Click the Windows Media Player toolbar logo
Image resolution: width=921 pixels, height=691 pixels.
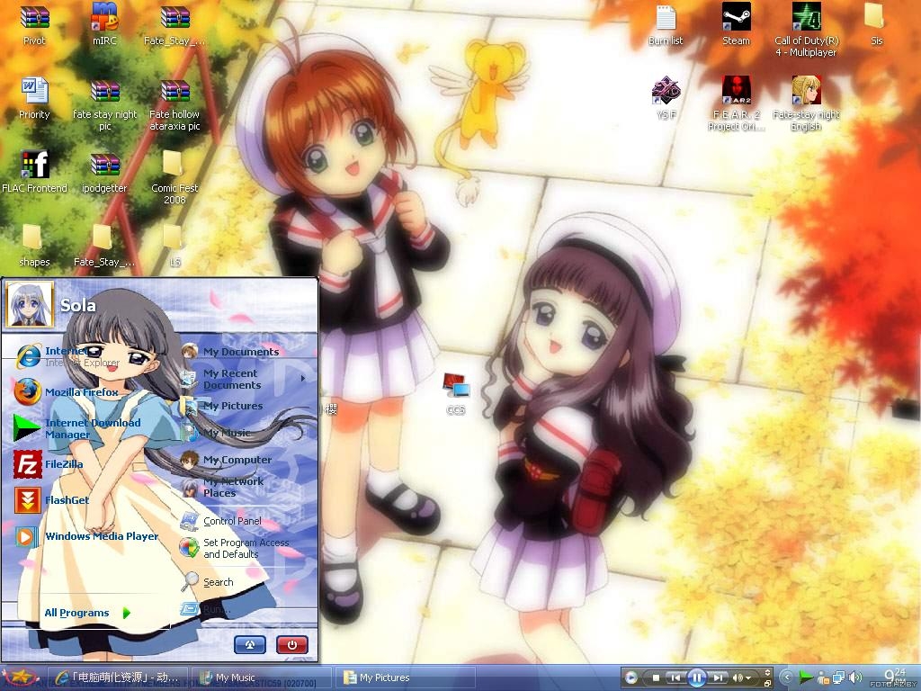(630, 678)
